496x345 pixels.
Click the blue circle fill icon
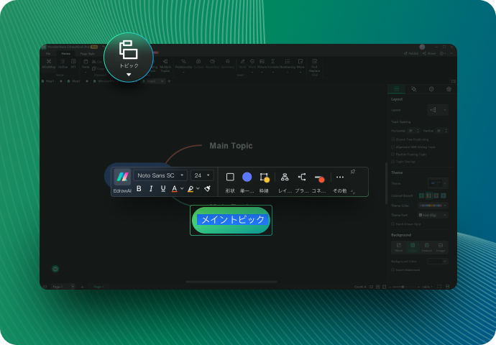pos(247,177)
